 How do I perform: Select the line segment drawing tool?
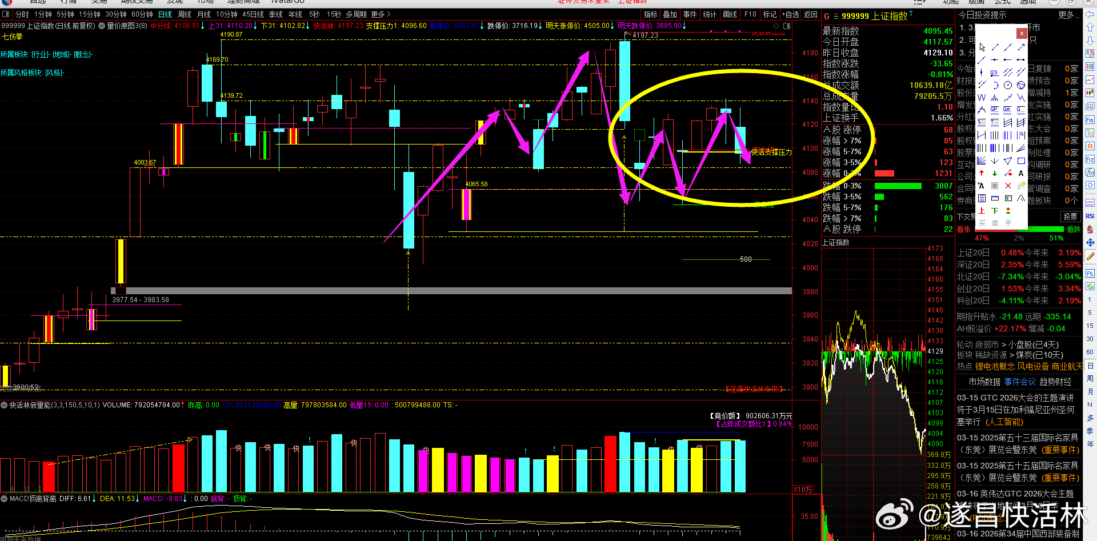[x=995, y=47]
